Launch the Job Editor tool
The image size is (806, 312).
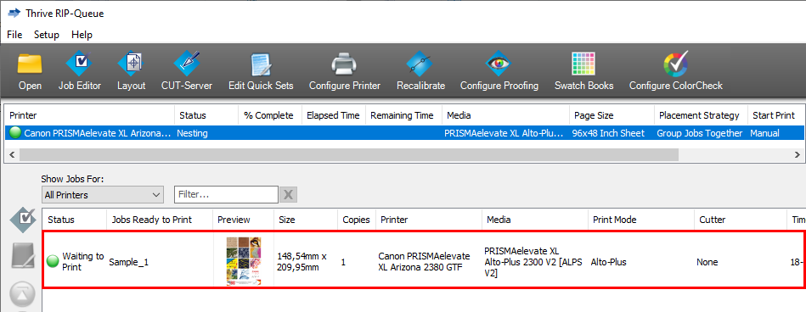coord(80,71)
